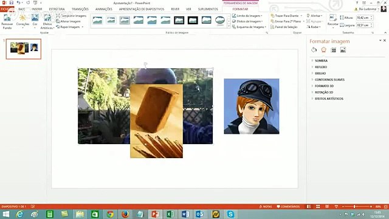
Task: Click the Largura width input field
Action: pyautogui.click(x=363, y=25)
